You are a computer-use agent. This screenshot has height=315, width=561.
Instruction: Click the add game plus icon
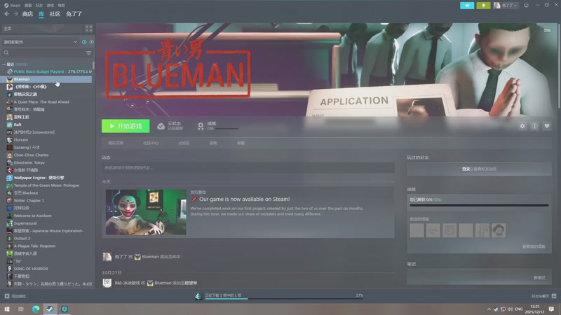7,296
